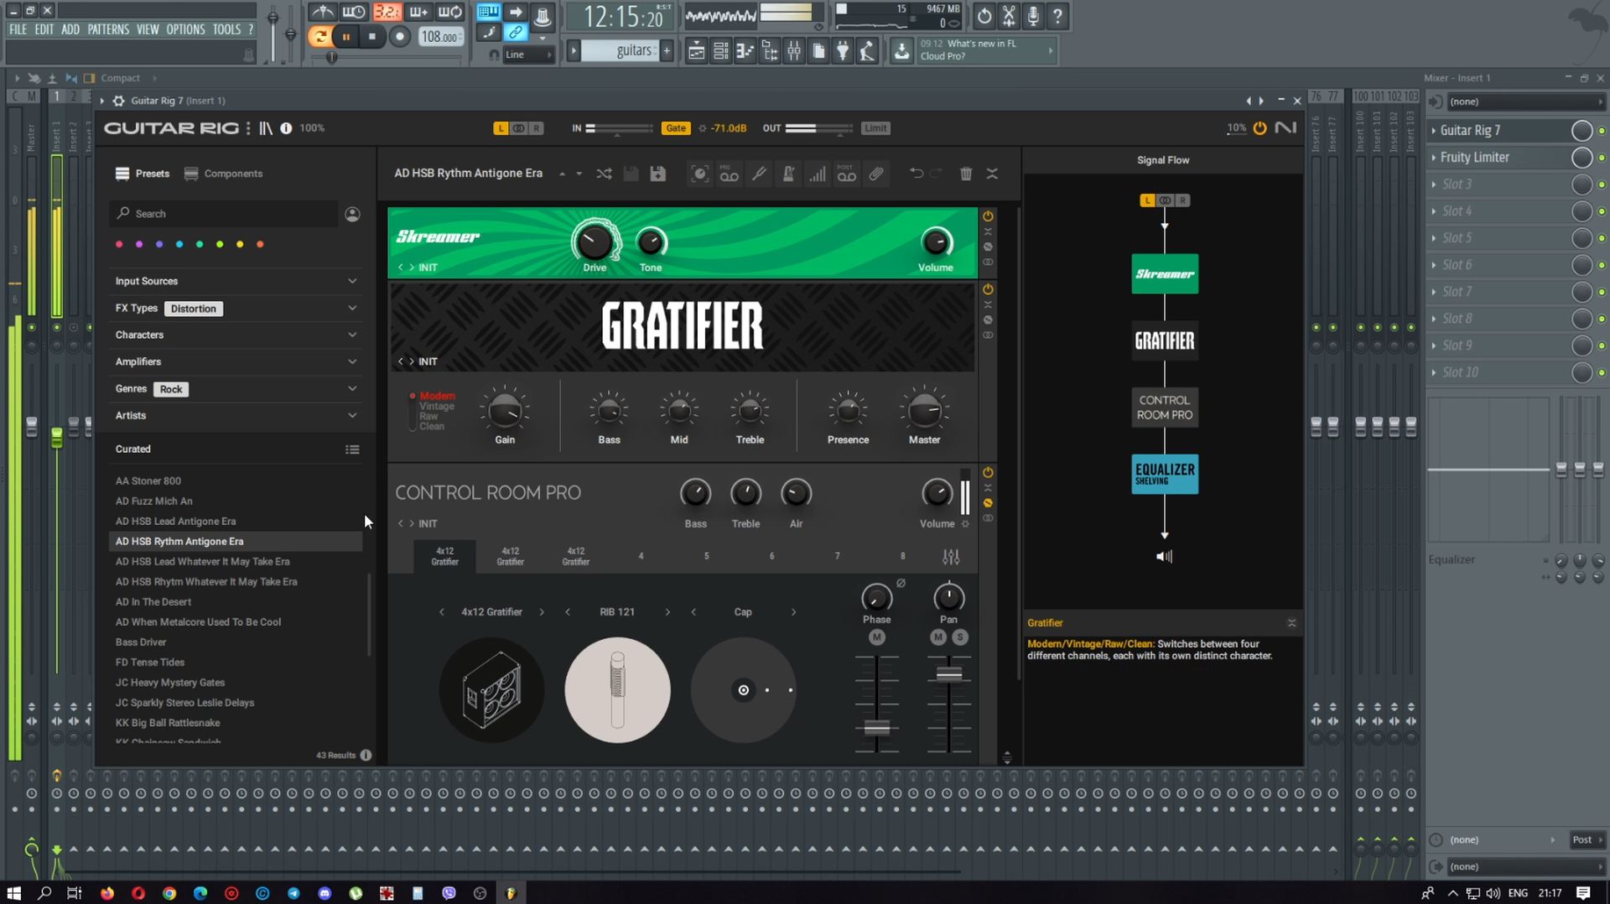This screenshot has width=1610, height=904.
Task: Click the Distortion FX type tag
Action: pyautogui.click(x=194, y=309)
